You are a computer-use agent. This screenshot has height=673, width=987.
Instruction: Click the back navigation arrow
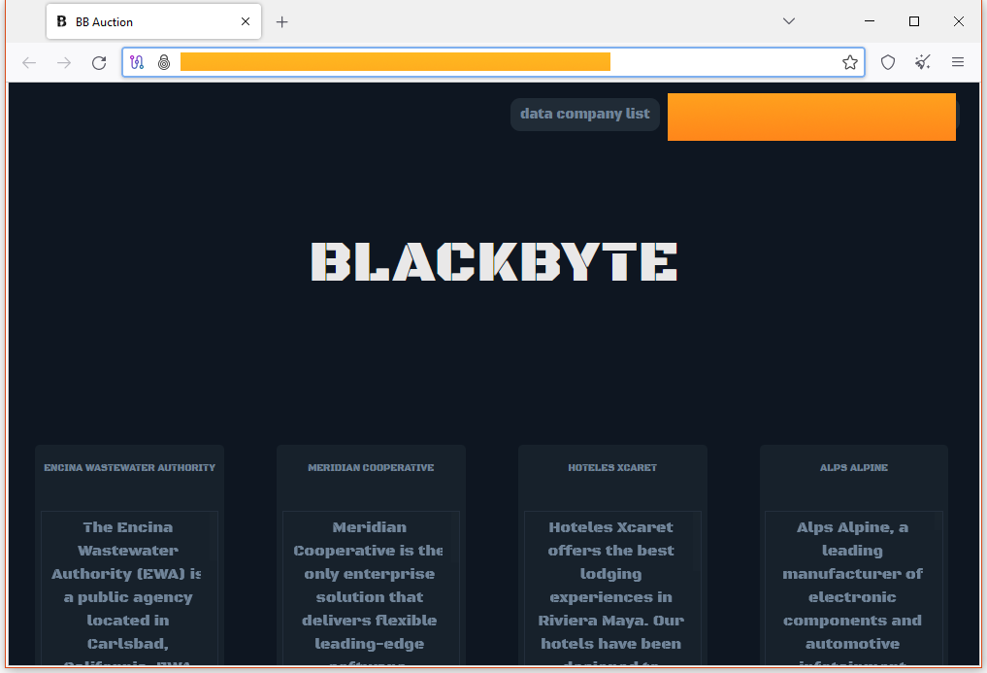(28, 61)
